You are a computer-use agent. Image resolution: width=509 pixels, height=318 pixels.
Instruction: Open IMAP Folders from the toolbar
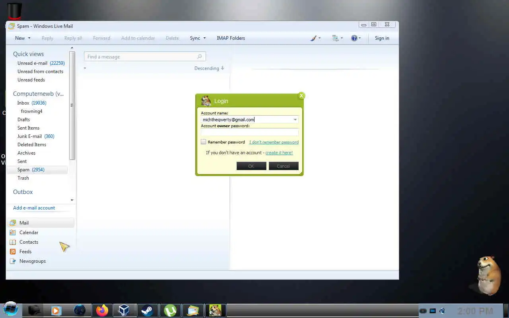click(231, 38)
